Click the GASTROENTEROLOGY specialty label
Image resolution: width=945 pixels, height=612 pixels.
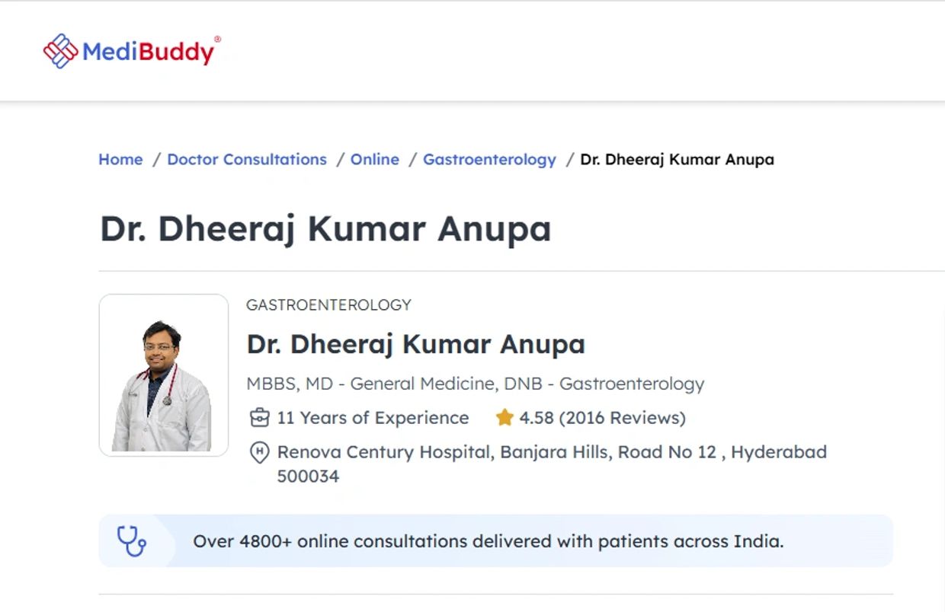[328, 305]
